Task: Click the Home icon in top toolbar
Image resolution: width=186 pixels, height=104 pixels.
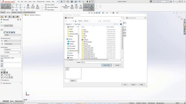Action: (61, 1)
